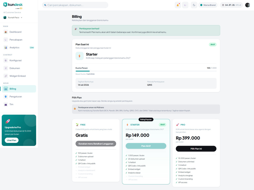Viewport: 254px width, 190px height.
Task: Click the Paling Populer badge
Action: point(146,119)
